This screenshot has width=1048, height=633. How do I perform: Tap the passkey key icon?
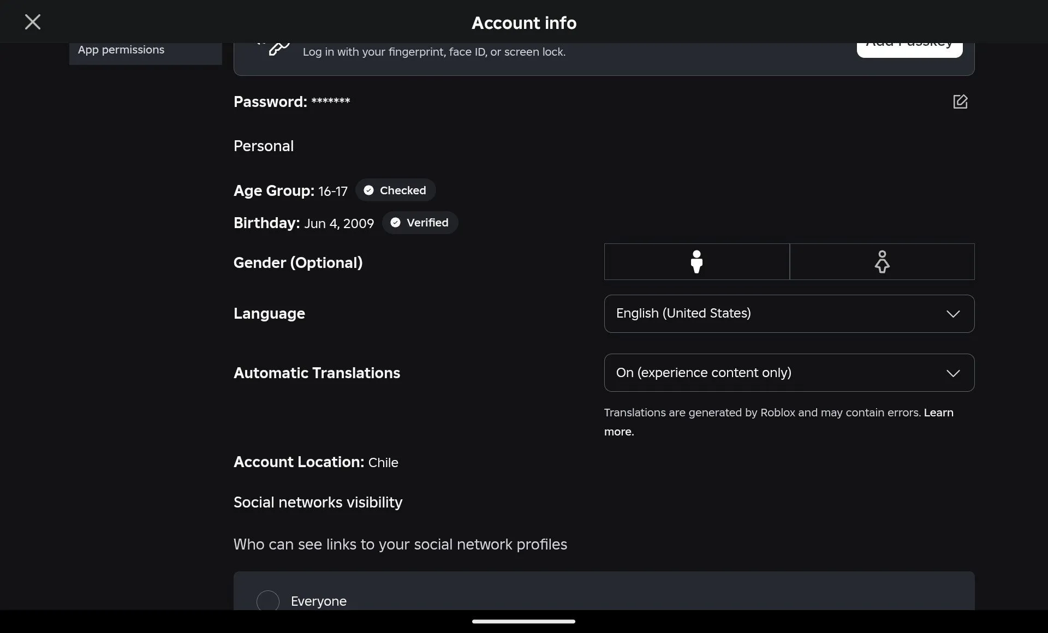(x=278, y=49)
